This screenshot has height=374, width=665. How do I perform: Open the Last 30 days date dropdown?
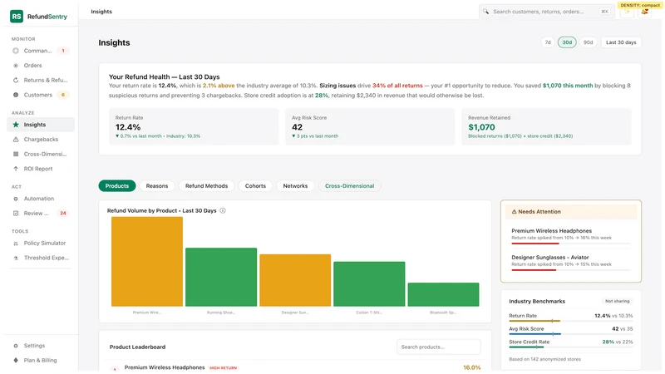pos(621,42)
